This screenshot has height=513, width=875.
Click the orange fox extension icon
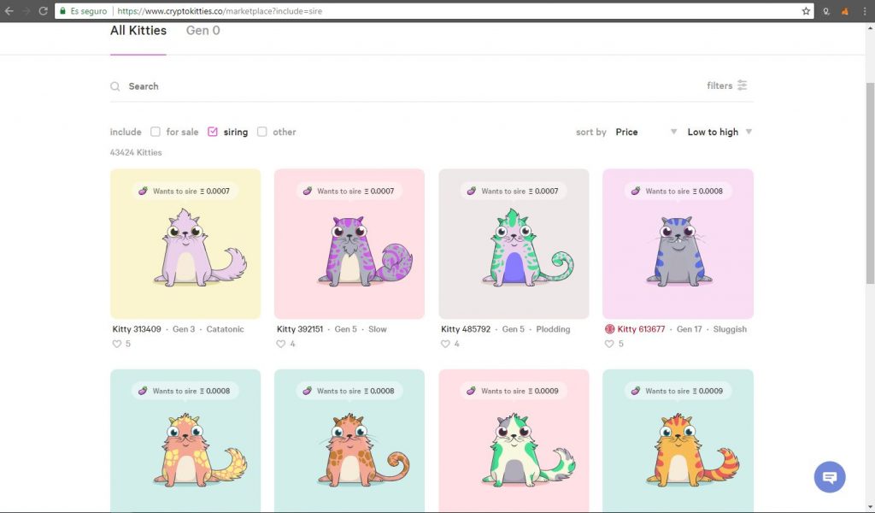[x=845, y=10]
